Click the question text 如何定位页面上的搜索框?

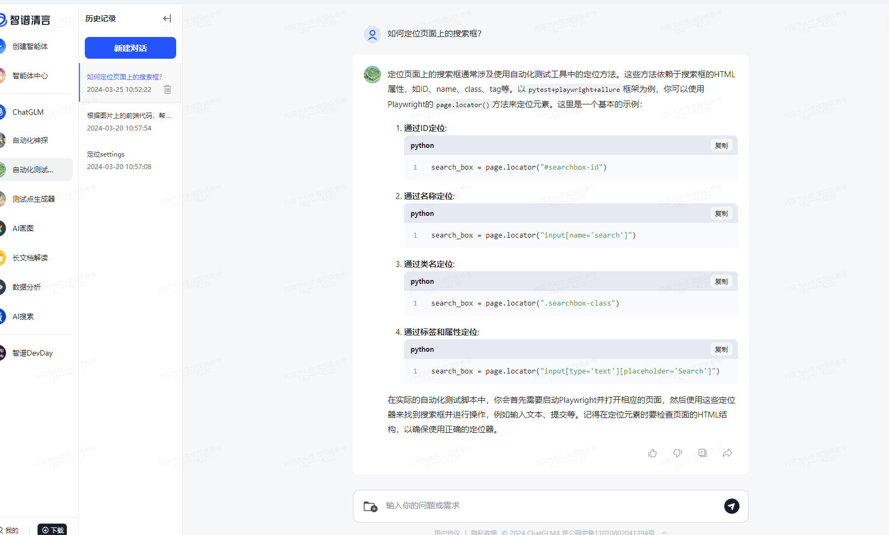(434, 34)
